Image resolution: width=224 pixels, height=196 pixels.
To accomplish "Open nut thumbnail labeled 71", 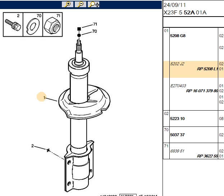I will click(x=52, y=24).
